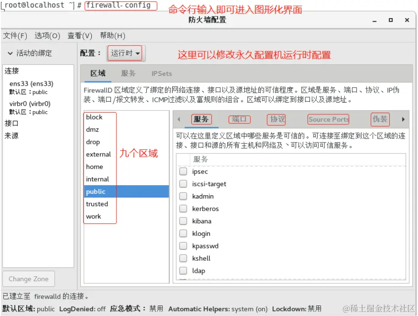The height and width of the screenshot is (316, 418).
Task: Select the 接口 heading in bindings
Action: 11,123
